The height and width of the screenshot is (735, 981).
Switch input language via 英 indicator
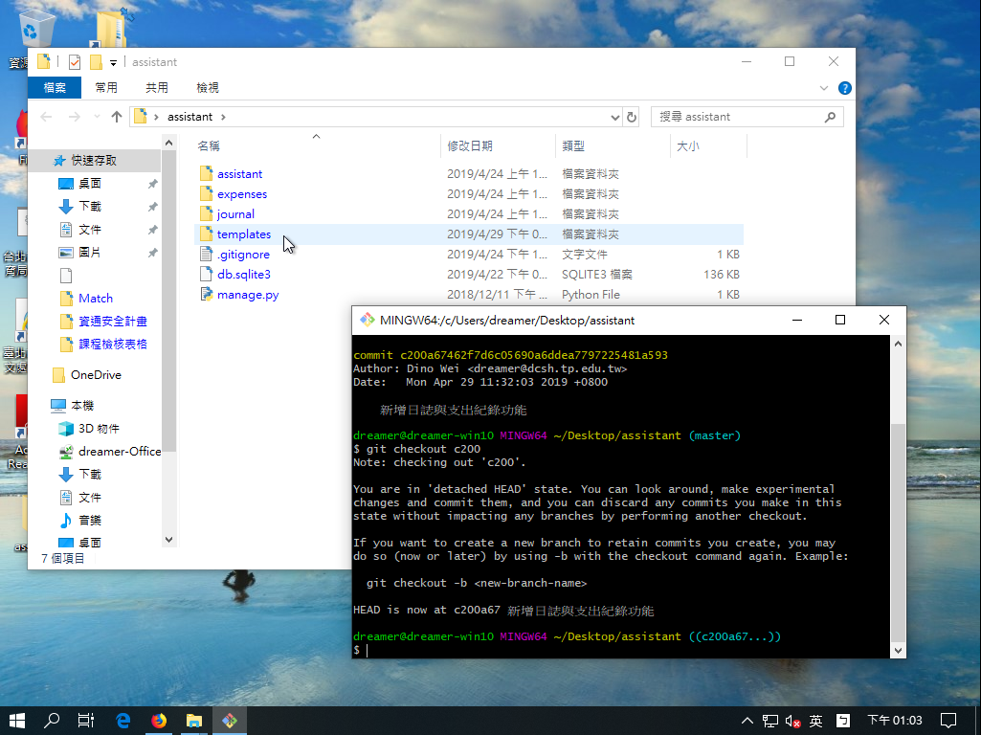tap(816, 721)
